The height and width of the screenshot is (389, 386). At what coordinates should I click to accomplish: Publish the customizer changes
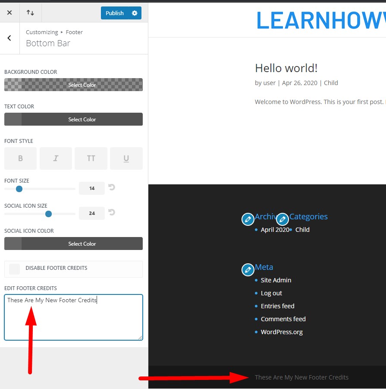tap(114, 13)
